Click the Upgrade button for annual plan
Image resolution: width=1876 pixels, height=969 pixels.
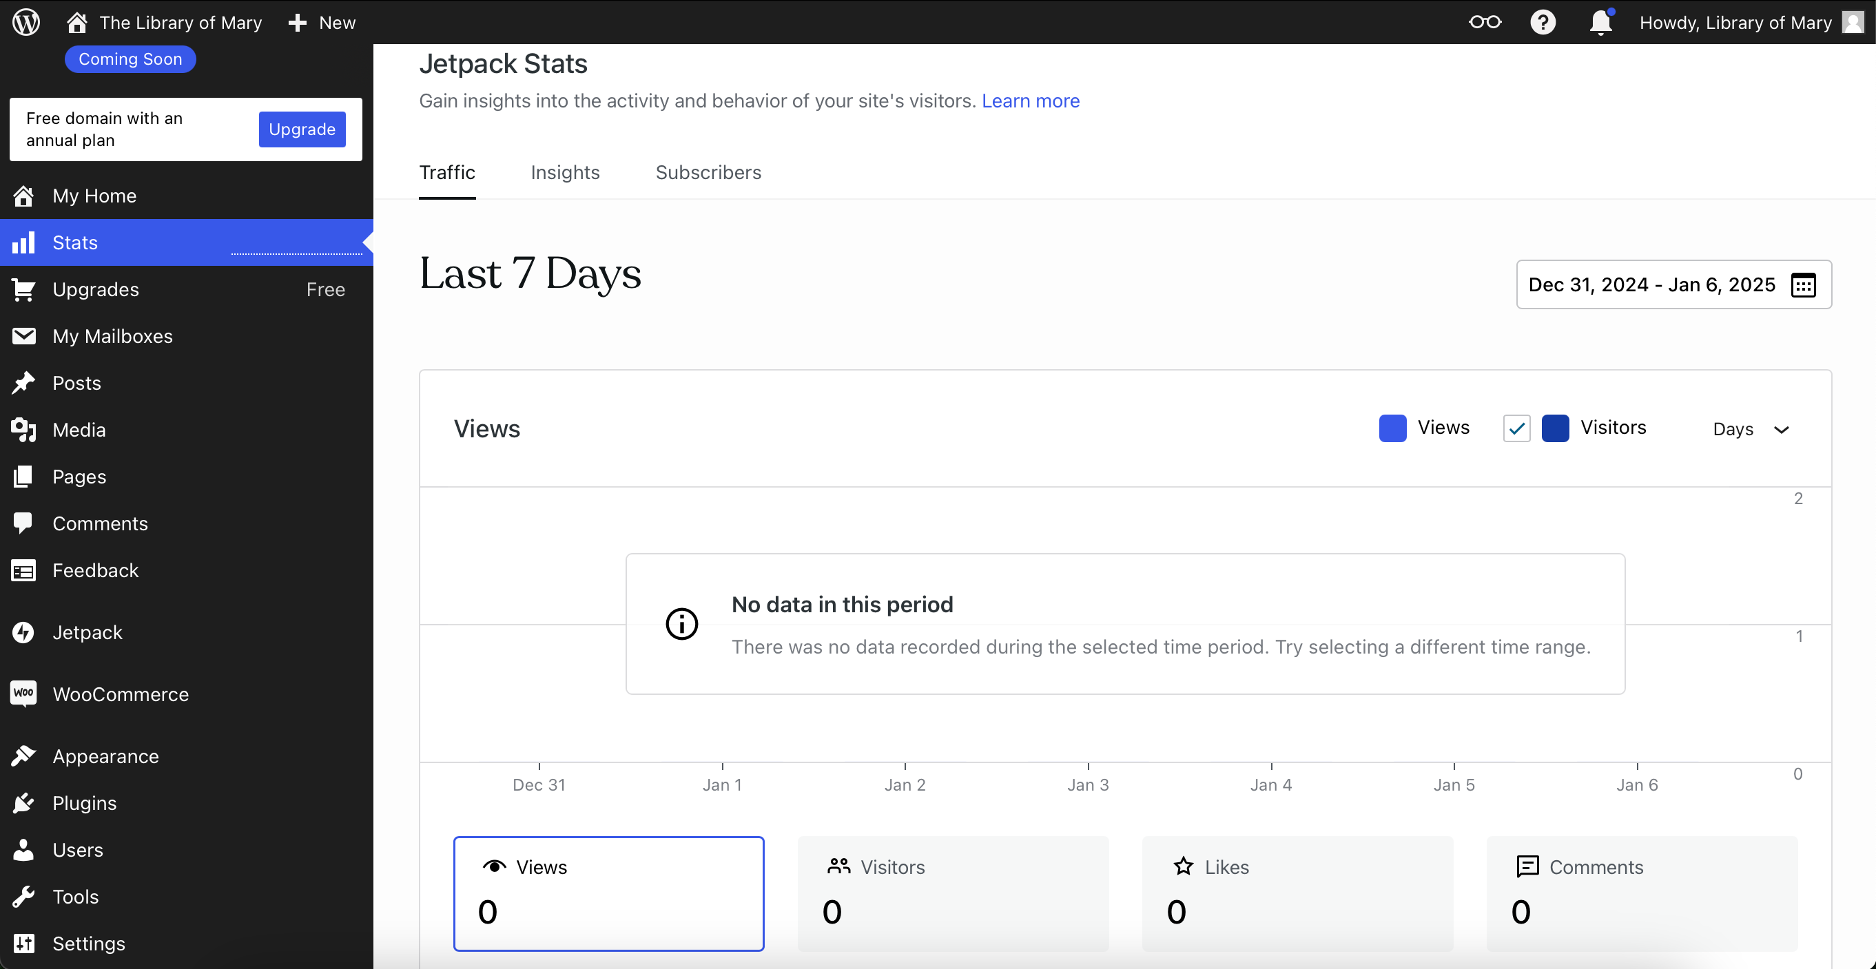click(x=302, y=129)
